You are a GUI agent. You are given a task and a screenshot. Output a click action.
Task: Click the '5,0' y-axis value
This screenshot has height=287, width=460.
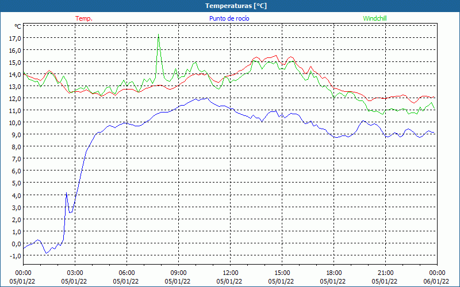point(16,183)
